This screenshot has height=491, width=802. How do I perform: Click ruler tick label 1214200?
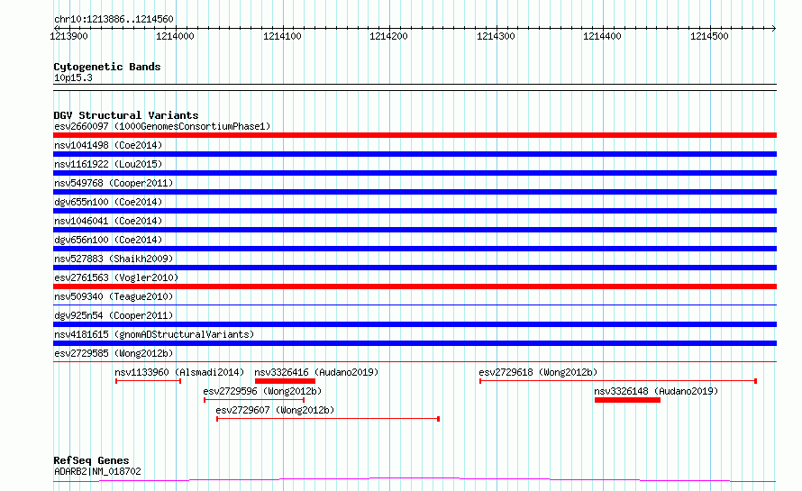388,36
